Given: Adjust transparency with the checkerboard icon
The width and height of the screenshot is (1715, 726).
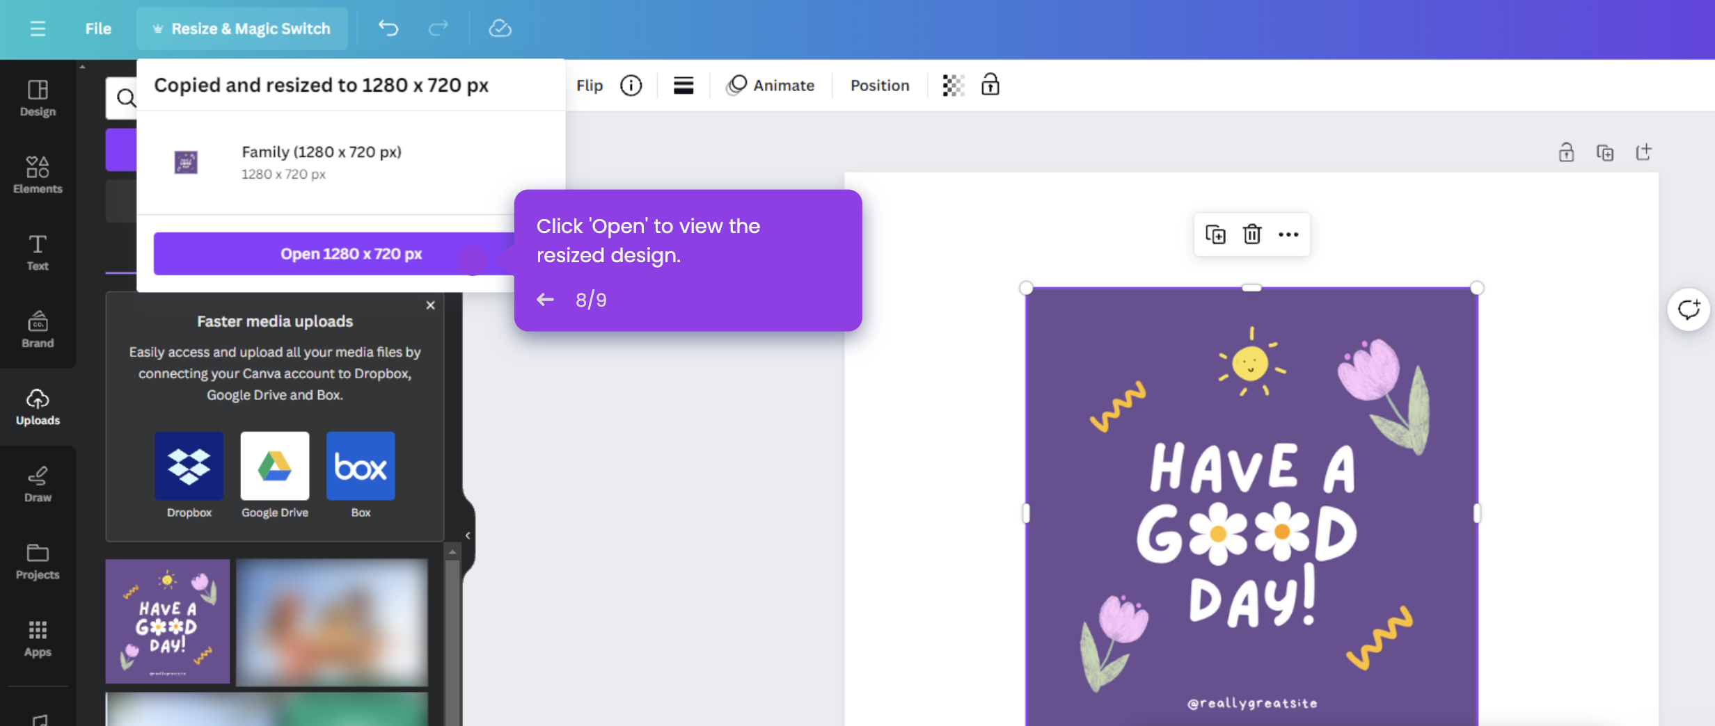Looking at the screenshot, I should [x=953, y=85].
